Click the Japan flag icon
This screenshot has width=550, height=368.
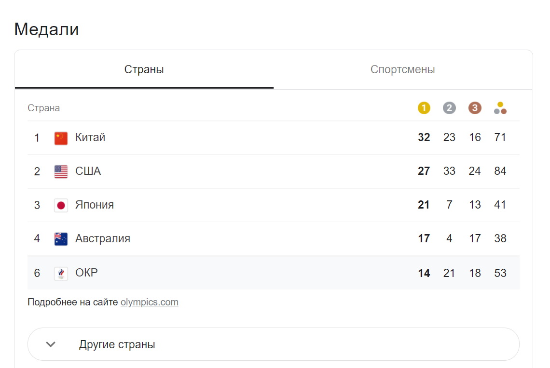click(61, 205)
